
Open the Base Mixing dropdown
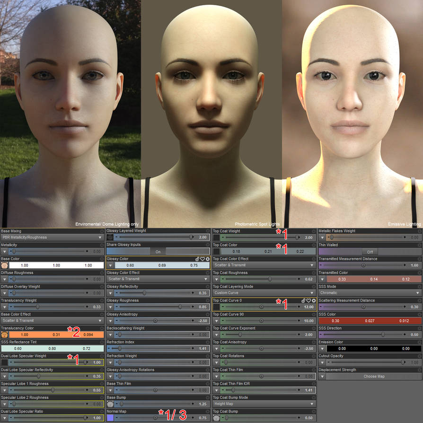point(52,238)
